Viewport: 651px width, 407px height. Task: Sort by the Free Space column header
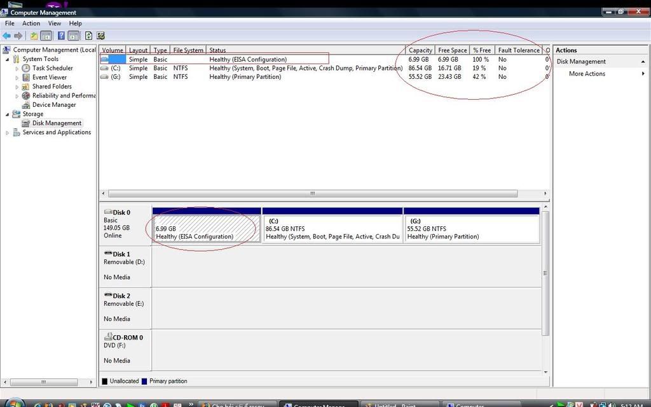coord(452,50)
